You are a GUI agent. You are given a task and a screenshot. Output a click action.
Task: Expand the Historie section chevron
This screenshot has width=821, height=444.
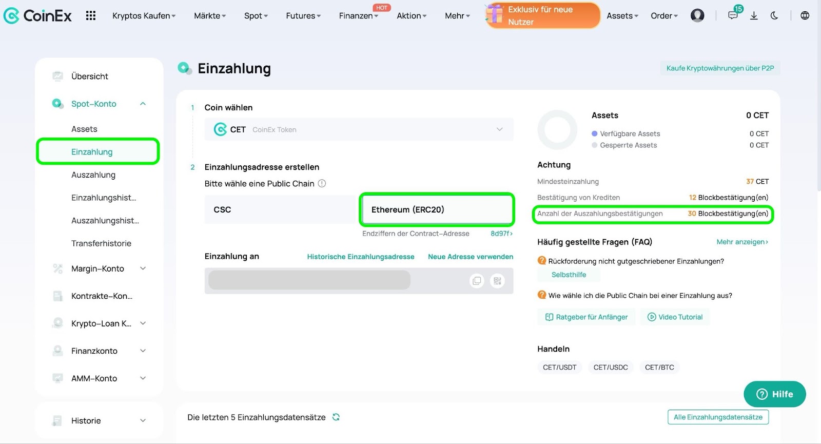[x=143, y=421]
